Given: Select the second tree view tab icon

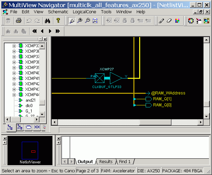Looking at the screenshot, I should (x=20, y=127).
